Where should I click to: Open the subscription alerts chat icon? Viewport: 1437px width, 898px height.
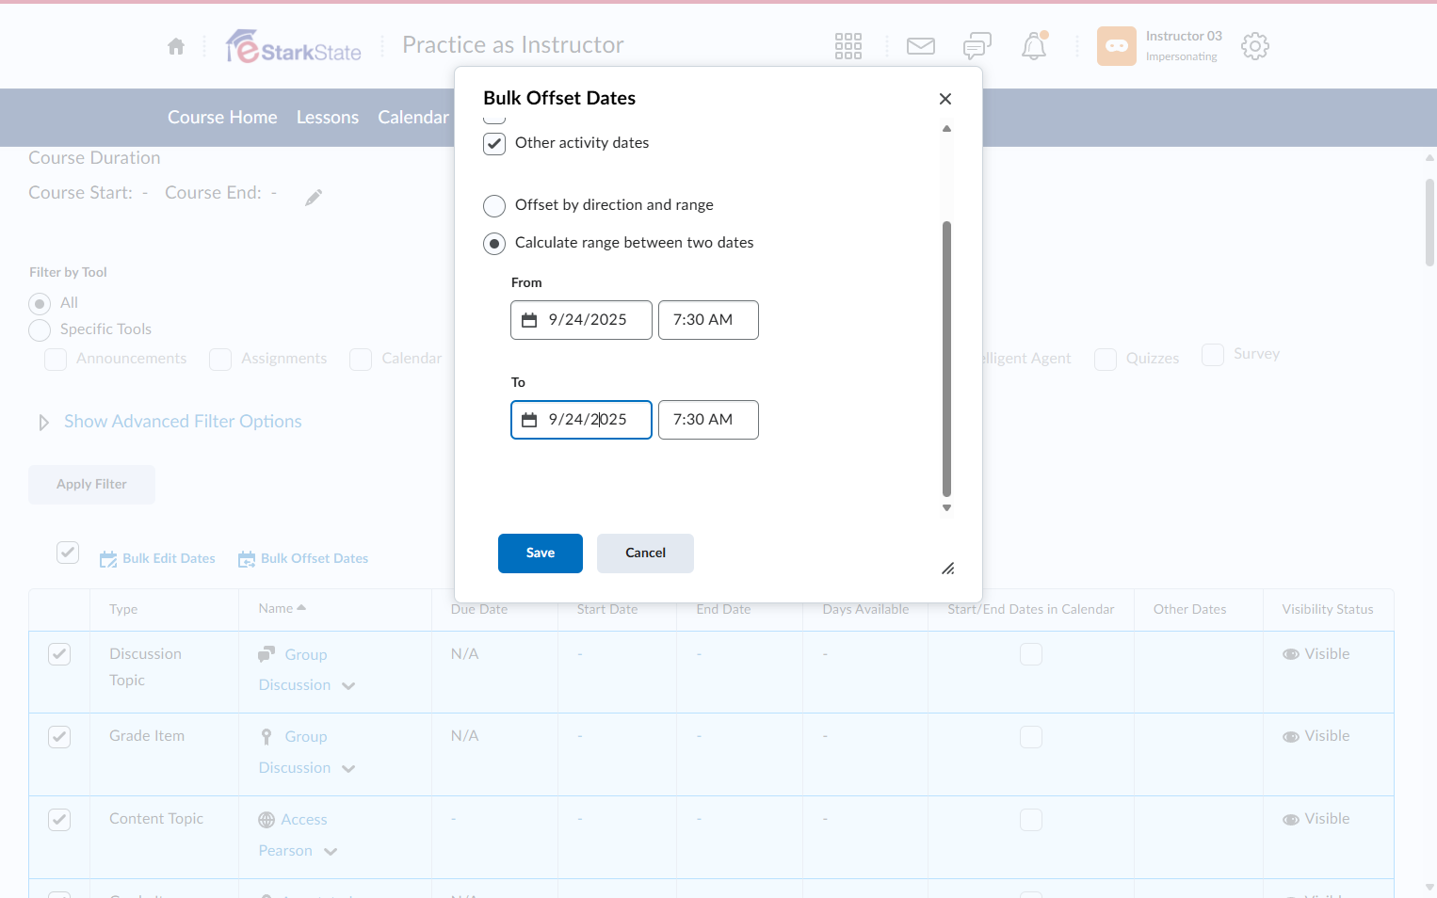(x=977, y=46)
